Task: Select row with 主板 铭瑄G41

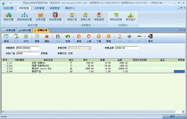Action: pyautogui.click(x=93, y=63)
